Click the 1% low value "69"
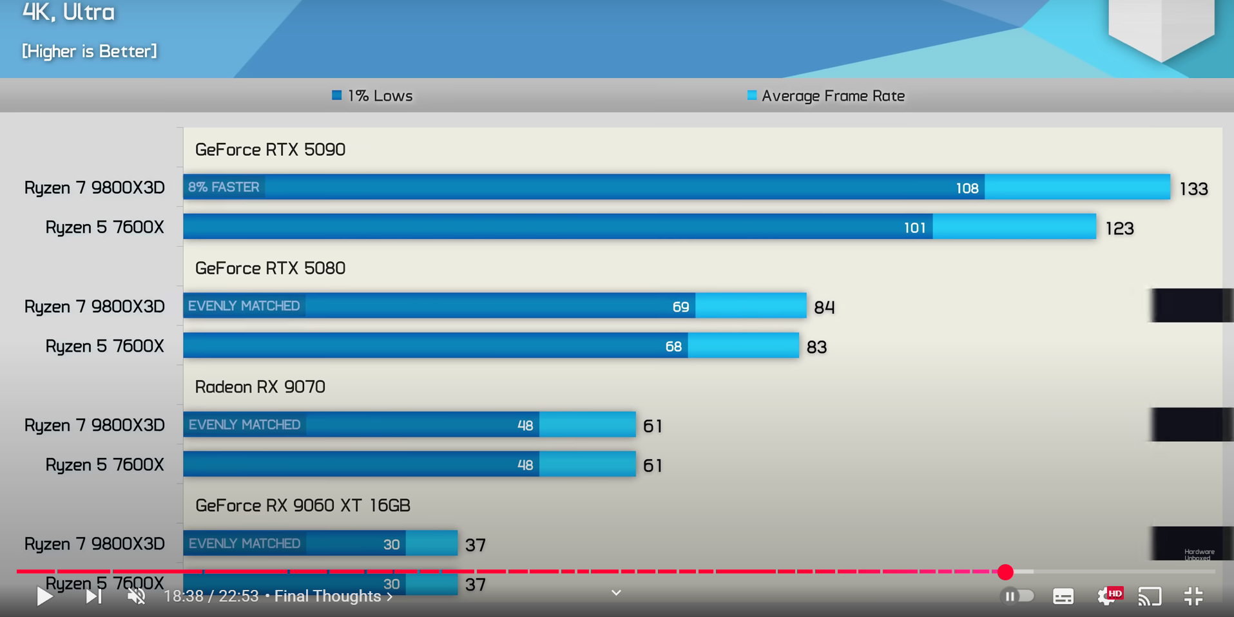The width and height of the screenshot is (1234, 617). coord(680,307)
